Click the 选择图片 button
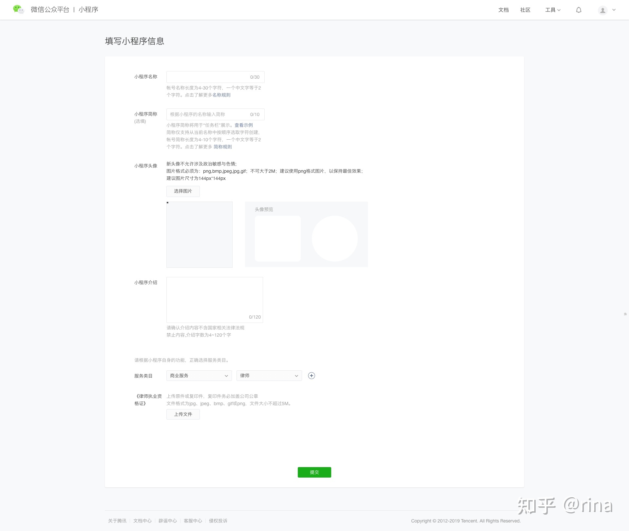This screenshot has width=629, height=531. tap(183, 191)
